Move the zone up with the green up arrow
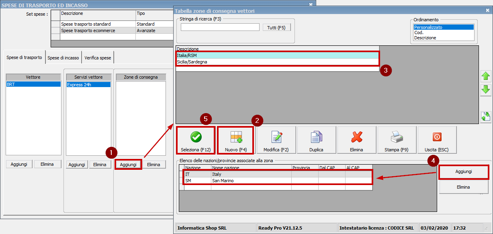 pyautogui.click(x=486, y=76)
